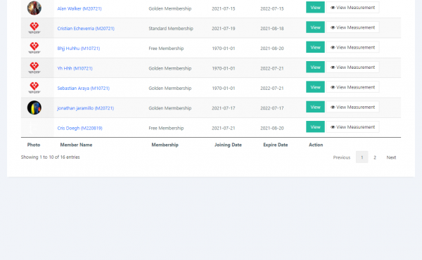This screenshot has height=260, width=422.
Task: Click Expire Date column footer label
Action: tap(275, 145)
